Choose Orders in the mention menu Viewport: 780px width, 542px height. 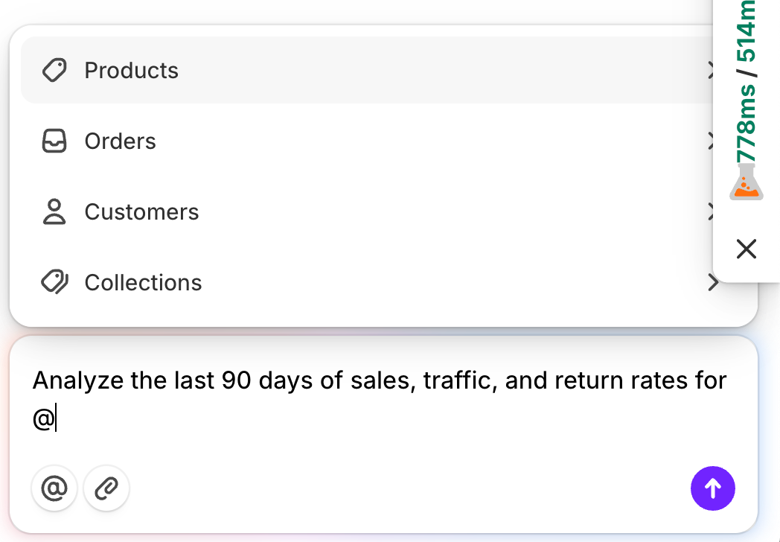tap(121, 141)
